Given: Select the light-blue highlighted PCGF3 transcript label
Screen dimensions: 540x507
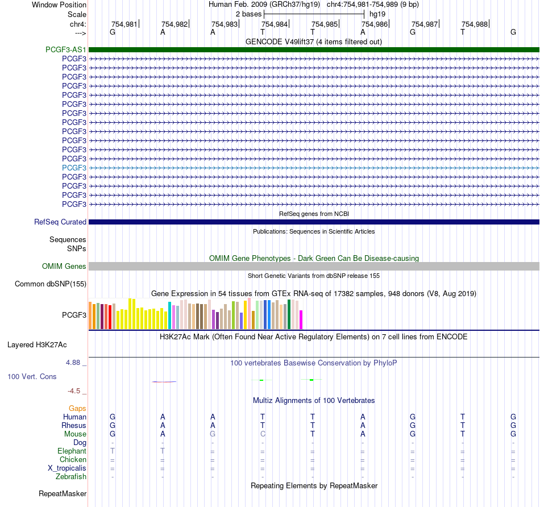Looking at the screenshot, I should click(74, 168).
